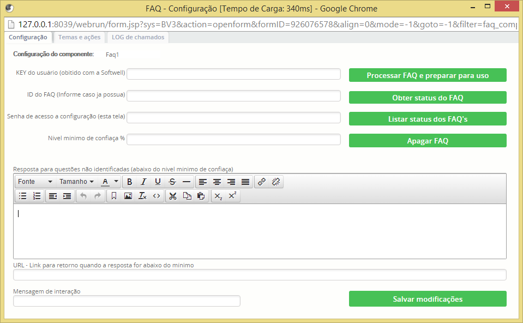Apply superscript formatting
Screen dimensions: 523x323
tap(232, 196)
